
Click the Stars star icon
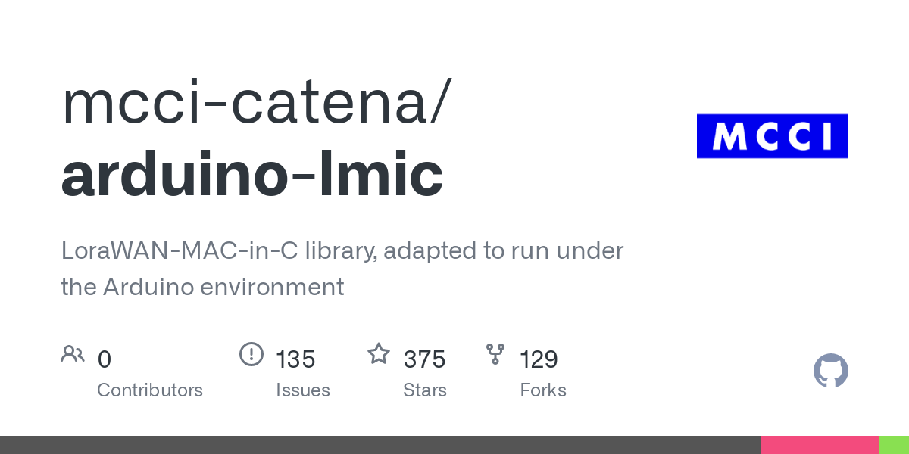coord(379,354)
